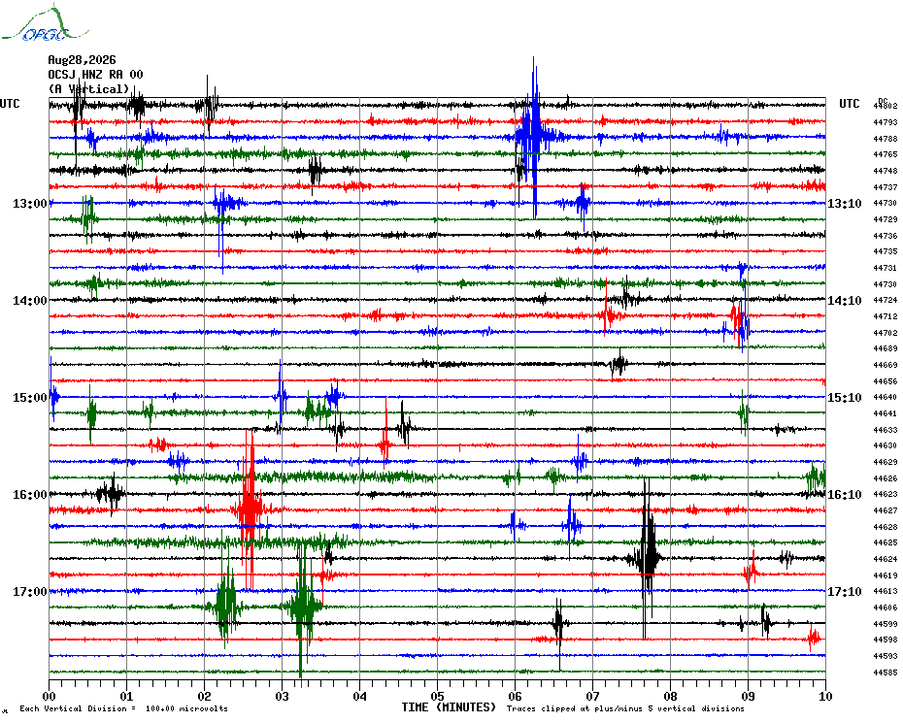Click DC value 44629
The image size is (903, 722).
(886, 462)
